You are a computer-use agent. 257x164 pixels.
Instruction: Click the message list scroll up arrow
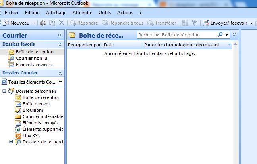coord(235,44)
